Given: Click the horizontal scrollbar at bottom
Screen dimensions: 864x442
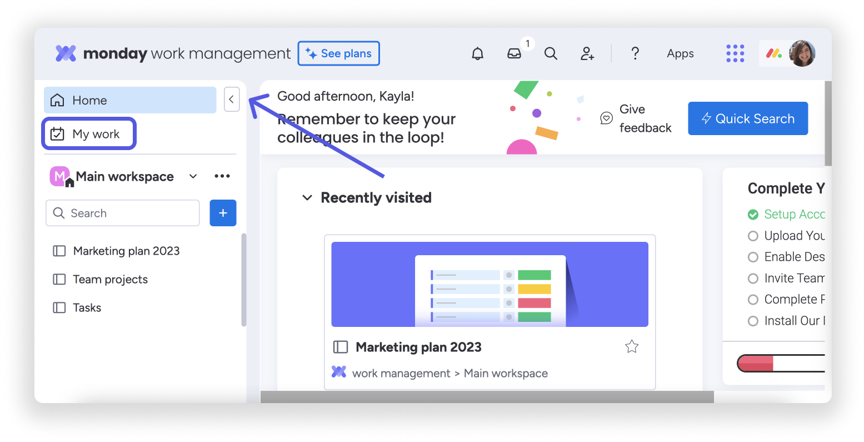Looking at the screenshot, I should click(x=487, y=396).
